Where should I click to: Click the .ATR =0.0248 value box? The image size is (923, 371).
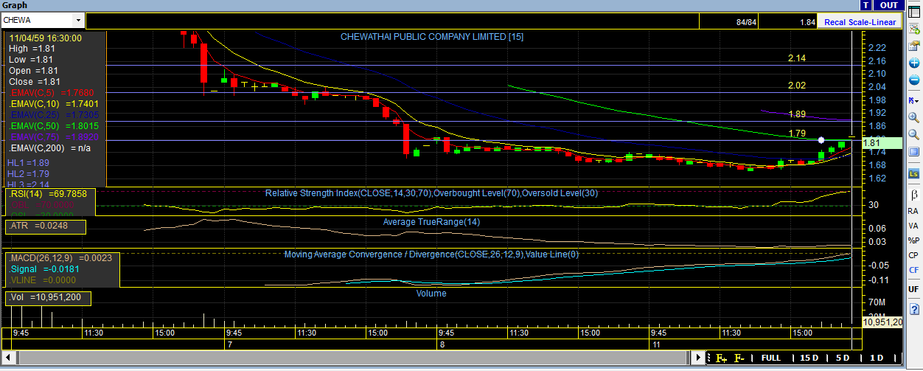click(46, 226)
